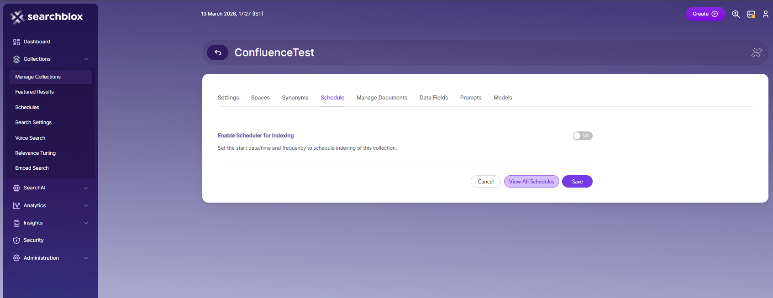
Task: Click the SearchBlox logo
Action: coord(47,17)
